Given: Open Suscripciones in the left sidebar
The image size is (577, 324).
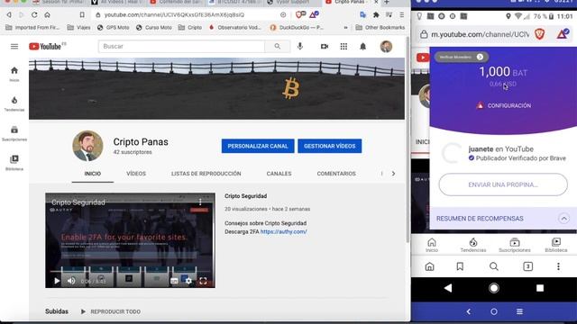Looking at the screenshot, I should [14, 133].
